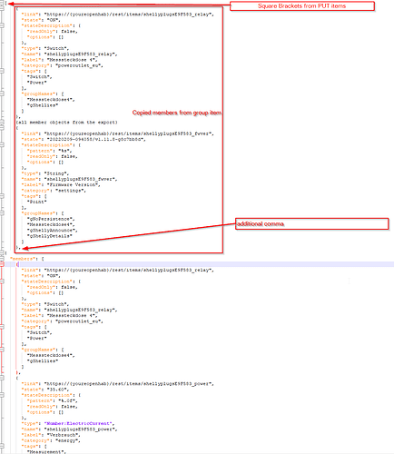This screenshot has width=394, height=454.
Task: Collapse topmost stateDescription fold marker inside red box
Action: (x=2, y=25)
